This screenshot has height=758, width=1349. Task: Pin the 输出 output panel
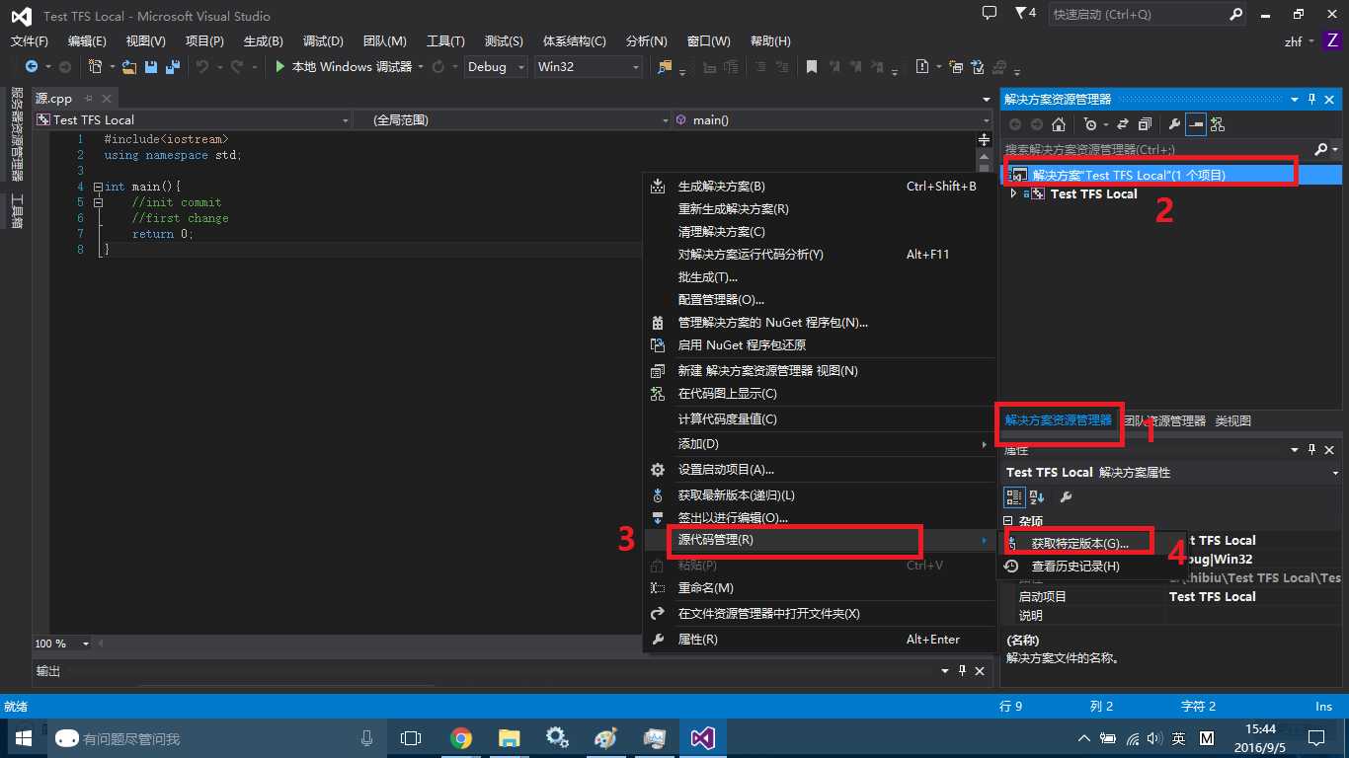pos(962,671)
